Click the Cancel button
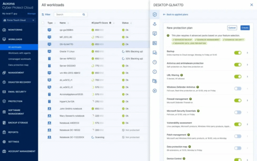Viewport: 257px width, 161px height. 232,28
